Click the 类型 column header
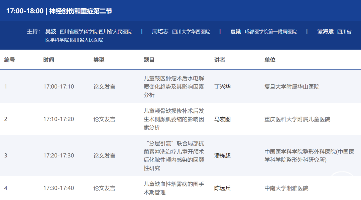Screen dimensions: 361x200 [99, 60]
